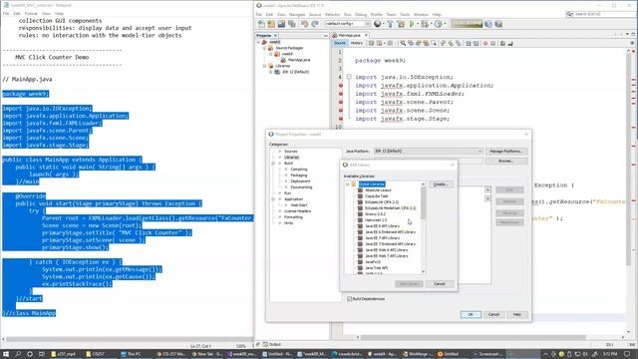Click the Debug Project icon in toolbar
Viewport: 638px width, 359px height.
425,24
